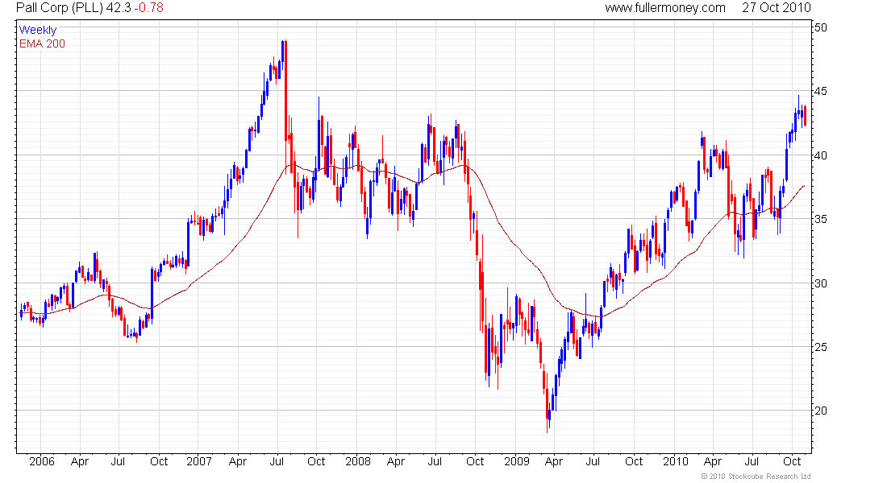
Task: Click the 2006 year axis label
Action: 42,461
